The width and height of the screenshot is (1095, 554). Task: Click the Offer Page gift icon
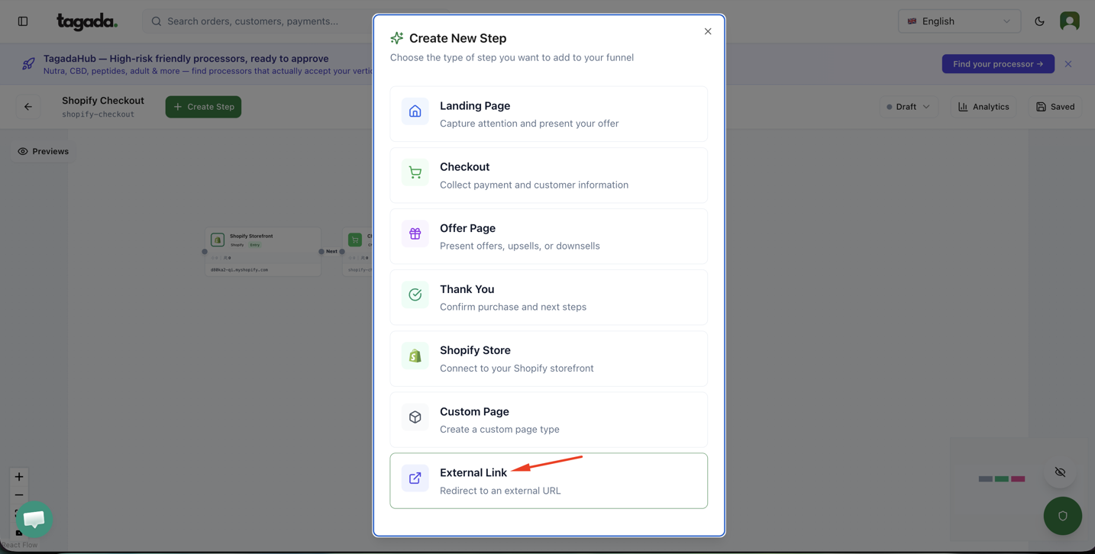tap(415, 234)
